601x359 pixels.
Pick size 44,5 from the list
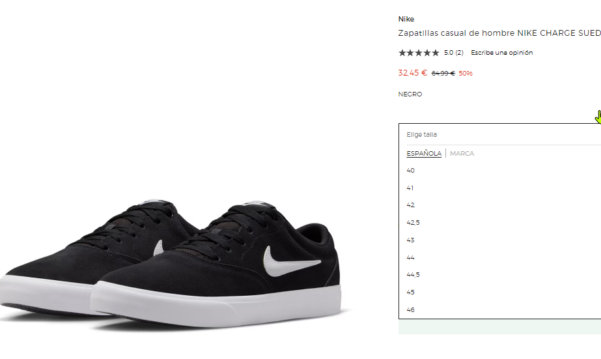pyautogui.click(x=413, y=275)
